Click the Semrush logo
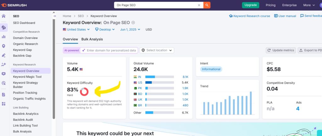 (14, 5)
